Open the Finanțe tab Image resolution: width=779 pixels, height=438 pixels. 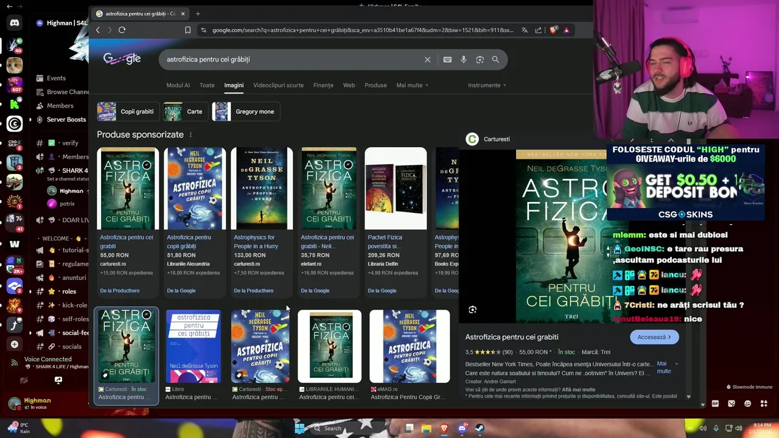tap(323, 85)
